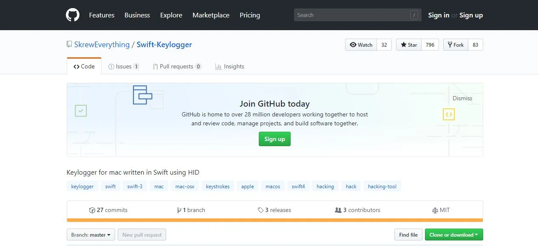Viewport: 538px width, 246px height.
Task: Click the orange language breakdown bar
Action: (x=275, y=220)
